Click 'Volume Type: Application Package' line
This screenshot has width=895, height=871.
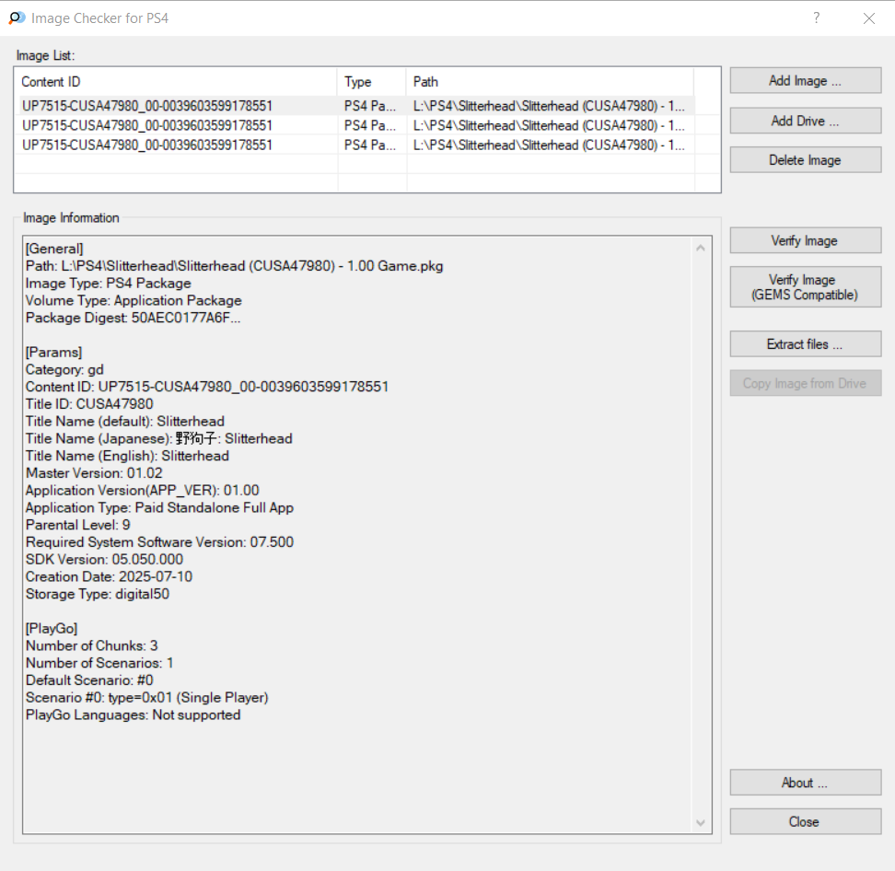tap(134, 300)
